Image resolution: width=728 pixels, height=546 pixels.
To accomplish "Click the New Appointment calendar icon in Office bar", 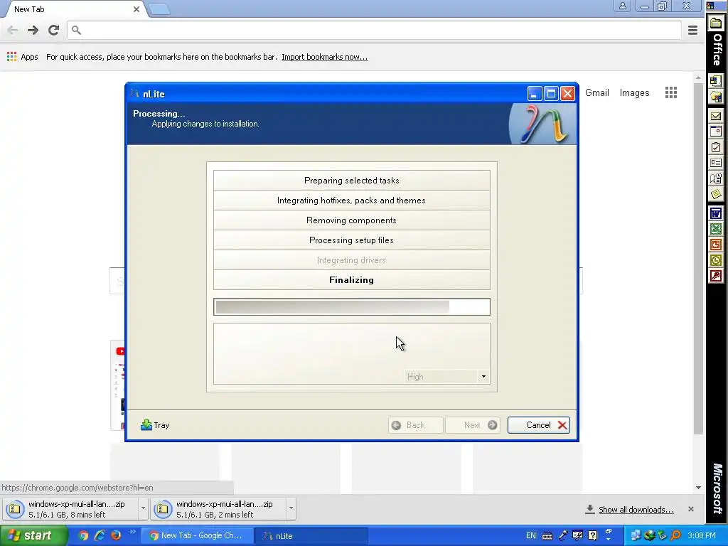I will coord(715,132).
